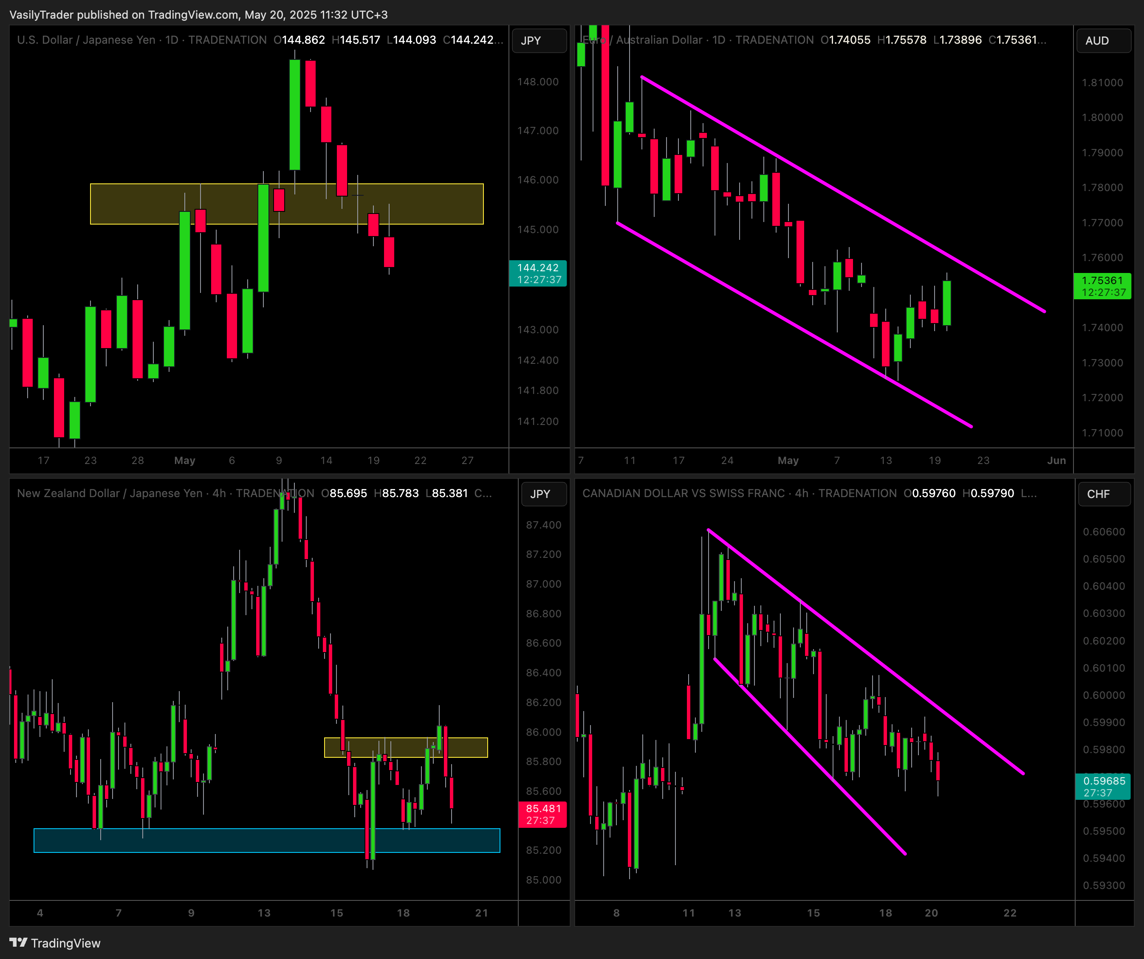Select the 0.59685 current price label
Screen dimensions: 1144x959
[x=1103, y=787]
